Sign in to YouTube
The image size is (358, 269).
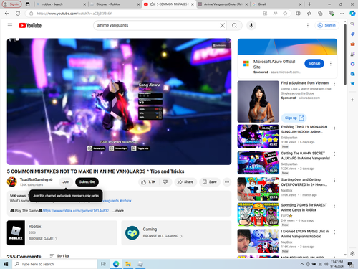click(x=326, y=25)
